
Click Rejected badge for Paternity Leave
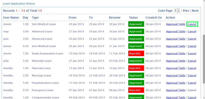[136, 68]
